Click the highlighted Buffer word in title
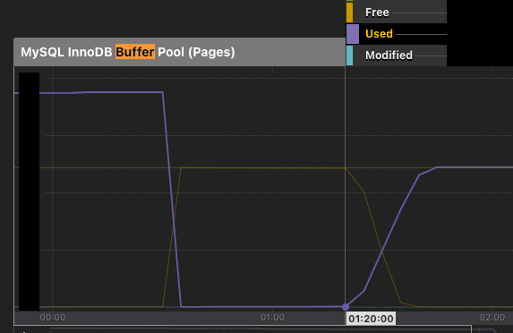This screenshot has width=513, height=333. tap(135, 52)
